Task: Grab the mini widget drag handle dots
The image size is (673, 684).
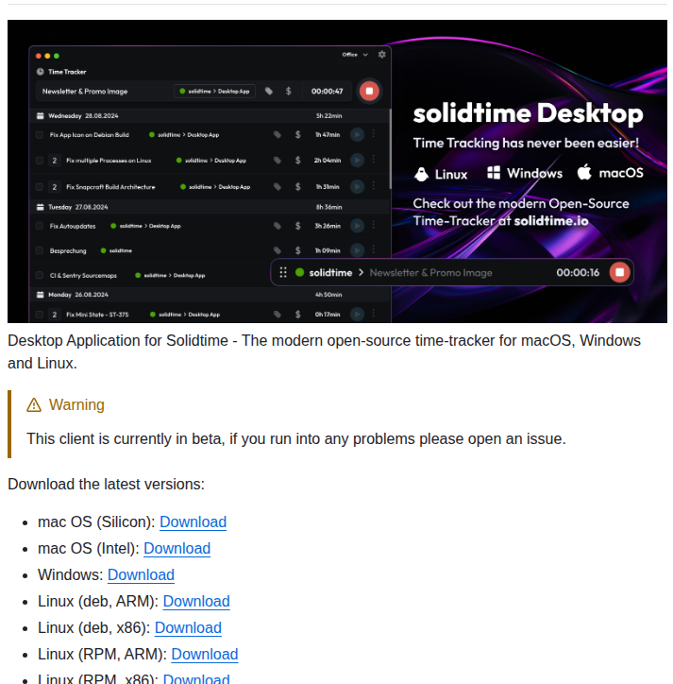Action: point(283,273)
